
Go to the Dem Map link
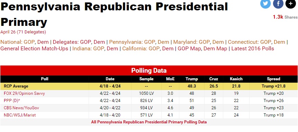click(x=215, y=49)
